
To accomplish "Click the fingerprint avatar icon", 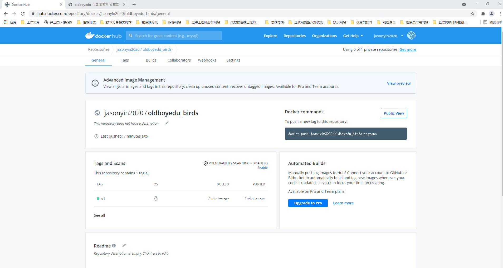I will click(x=411, y=36).
